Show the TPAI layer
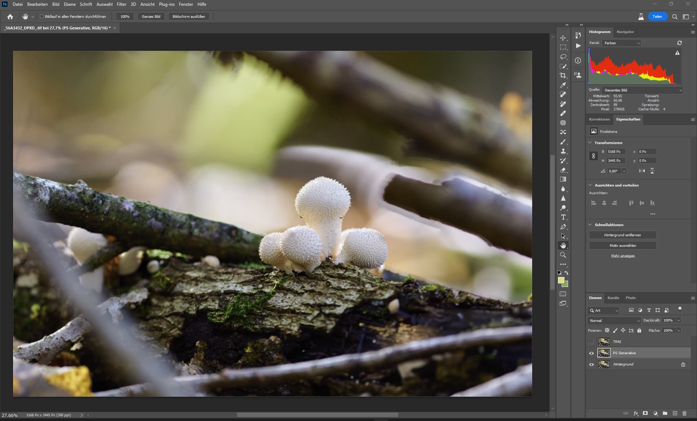Screen dimensions: 697x421 click(591, 342)
